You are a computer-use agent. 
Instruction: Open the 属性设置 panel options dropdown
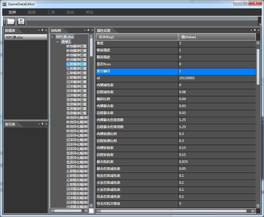251,30
